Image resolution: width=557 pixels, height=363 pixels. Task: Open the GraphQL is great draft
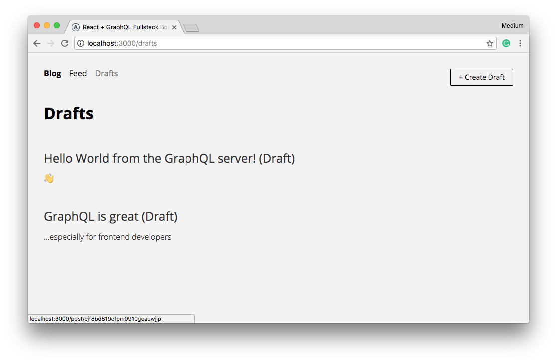pos(110,216)
